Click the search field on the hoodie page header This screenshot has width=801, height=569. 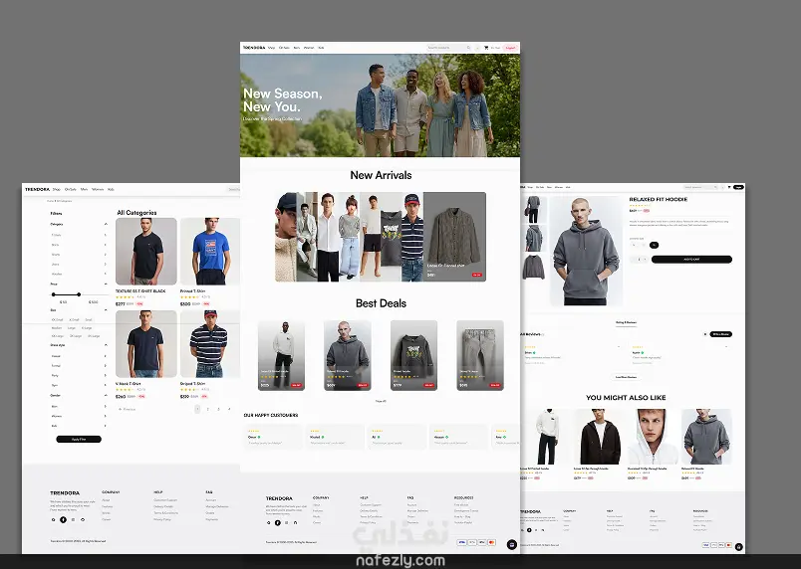click(x=701, y=187)
